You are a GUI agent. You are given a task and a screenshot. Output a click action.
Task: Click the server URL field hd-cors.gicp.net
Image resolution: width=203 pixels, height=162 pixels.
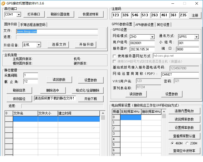(177, 56)
